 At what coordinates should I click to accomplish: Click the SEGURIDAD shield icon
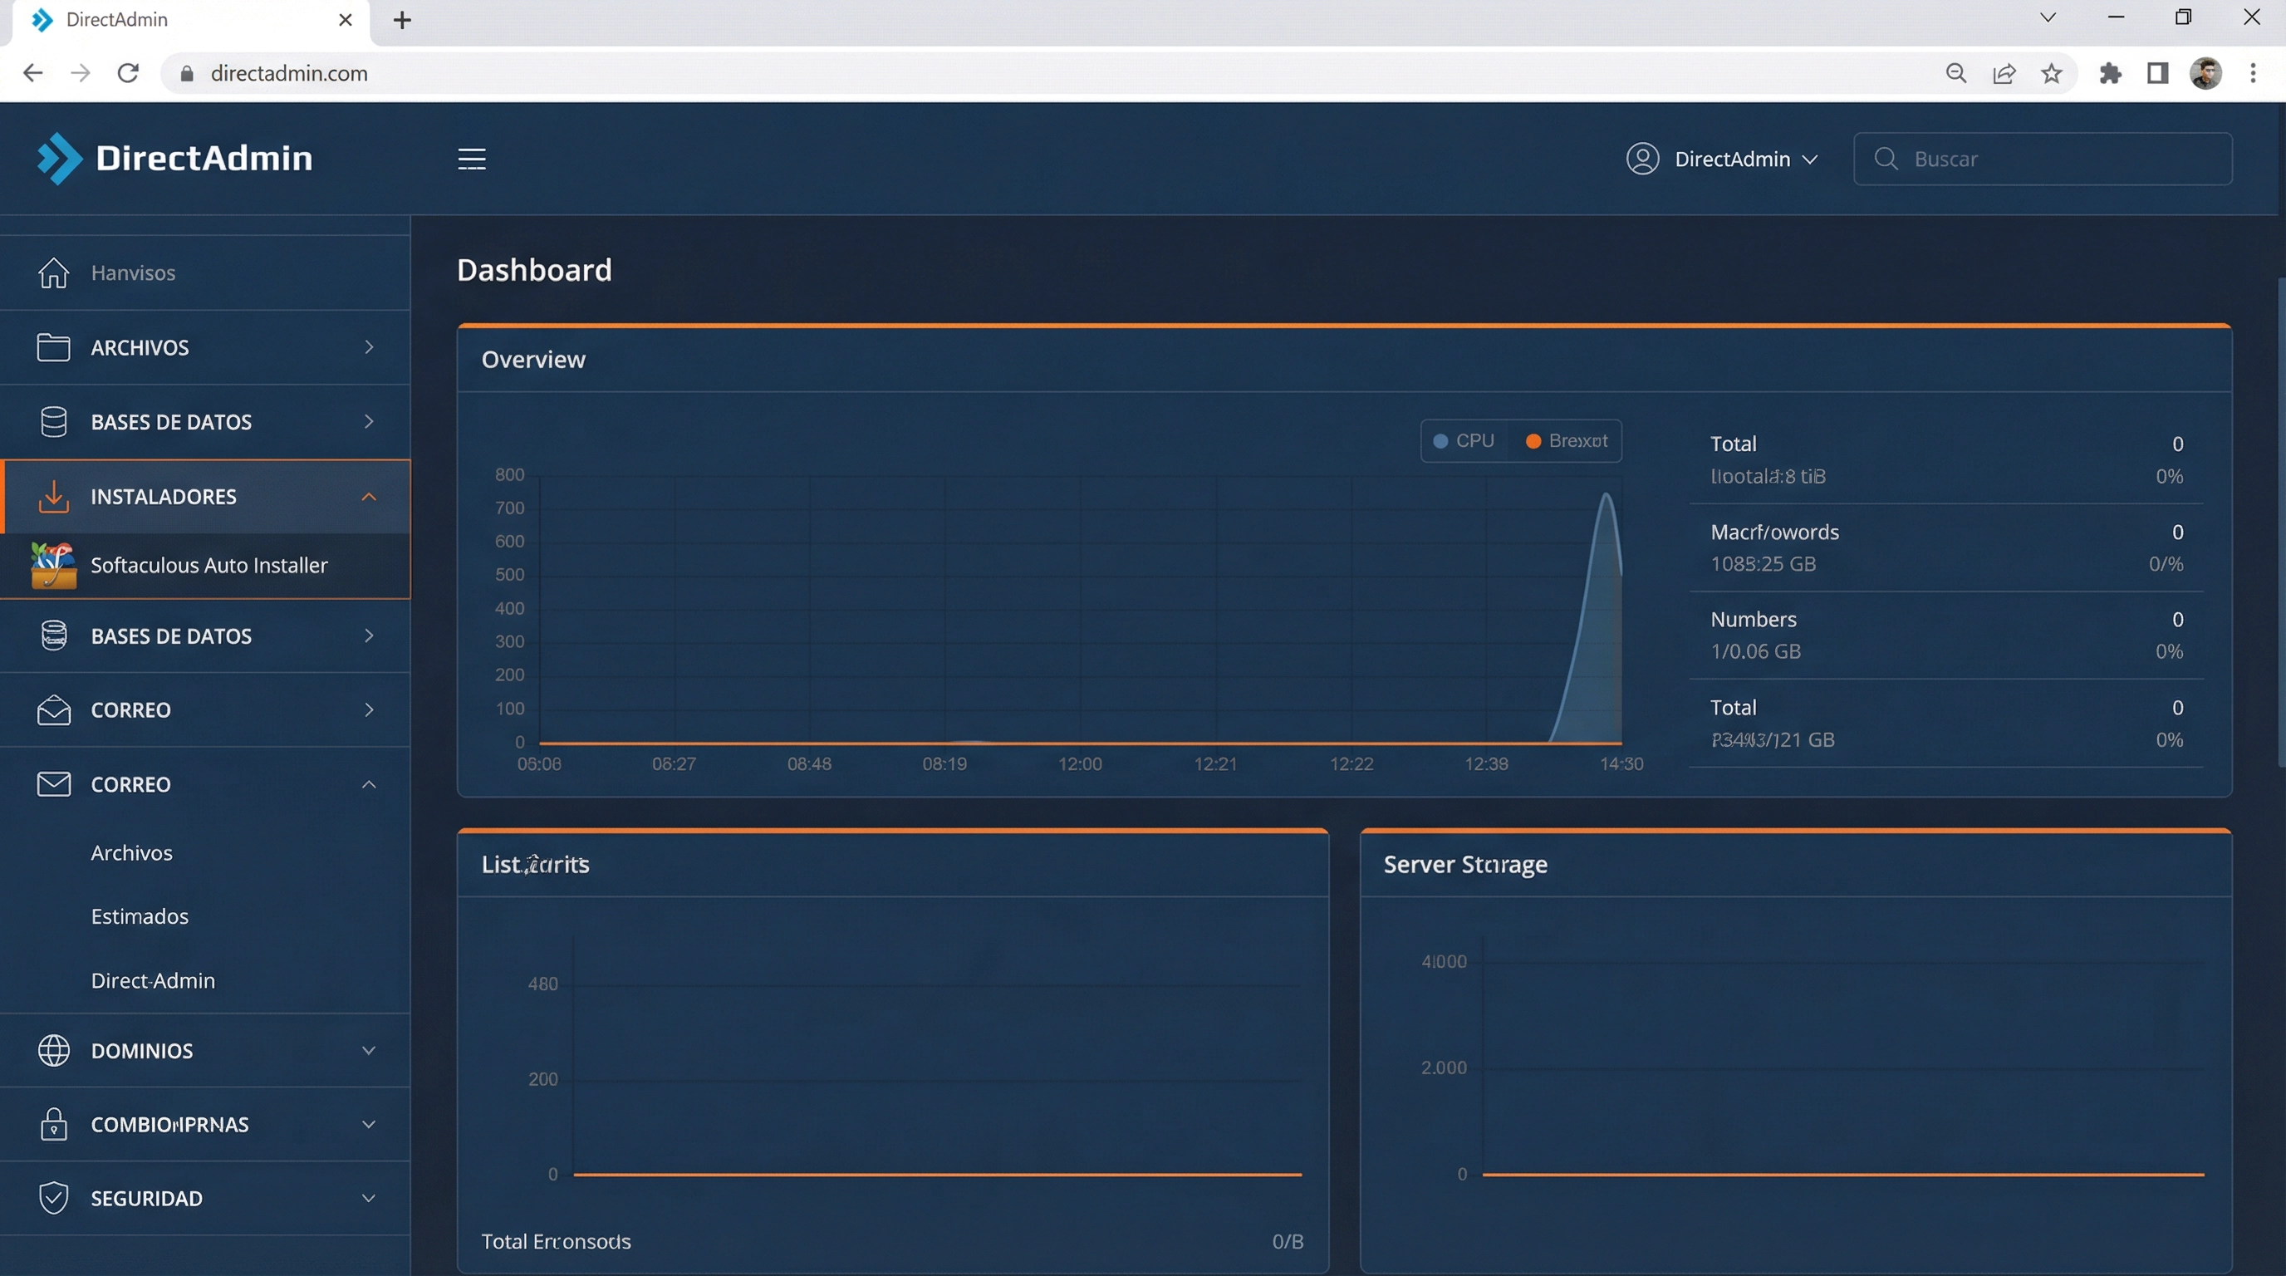(x=53, y=1198)
